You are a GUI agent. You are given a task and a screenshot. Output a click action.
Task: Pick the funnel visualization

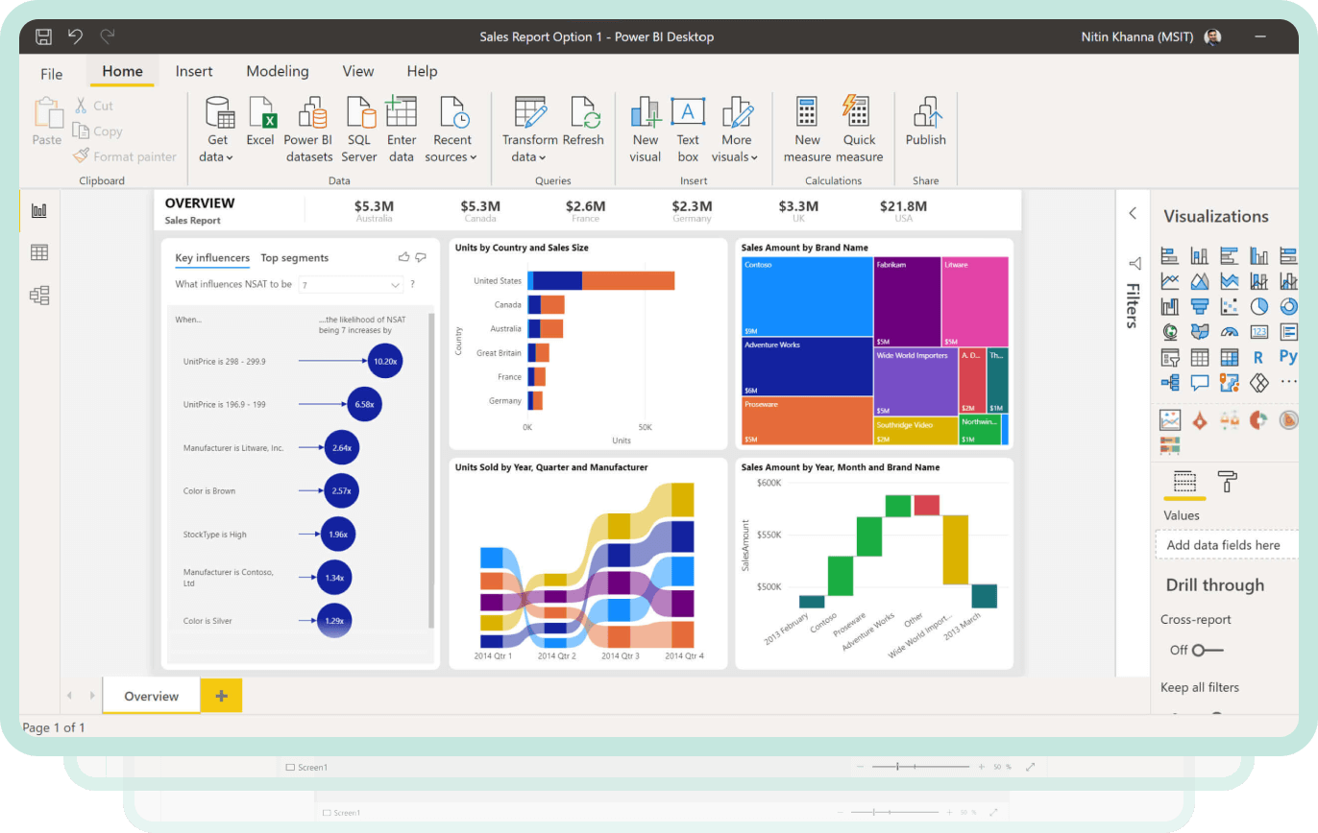pyautogui.click(x=1200, y=307)
